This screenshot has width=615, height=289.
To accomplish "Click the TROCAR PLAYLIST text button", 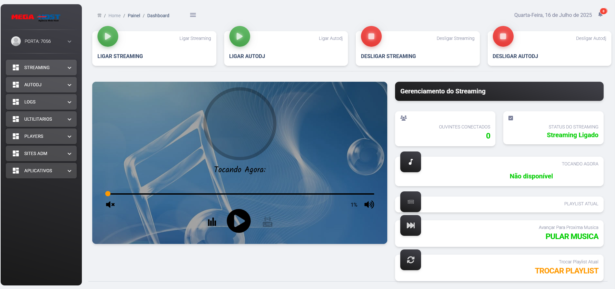I will click(566, 271).
